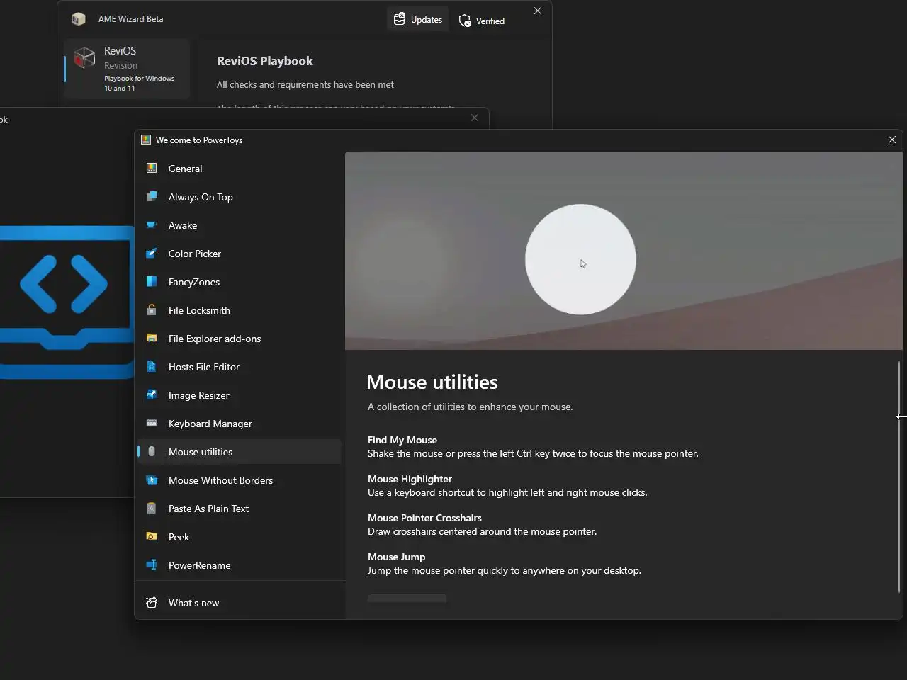Open File Locksmith entry
The width and height of the screenshot is (907, 680).
tap(240, 310)
